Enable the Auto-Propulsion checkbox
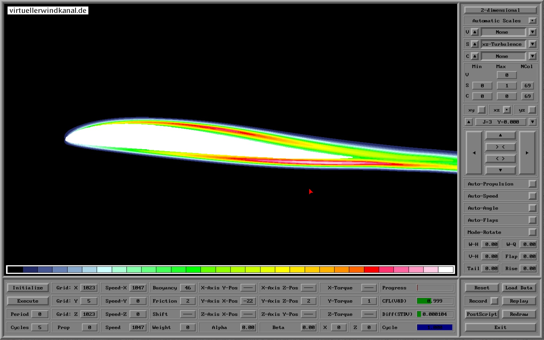 pos(532,184)
